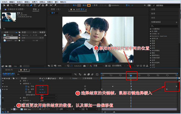Select the Hand tool in toolbar

(8, 5)
